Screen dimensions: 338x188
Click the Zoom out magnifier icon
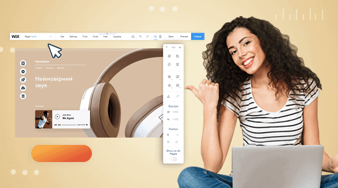point(133,37)
